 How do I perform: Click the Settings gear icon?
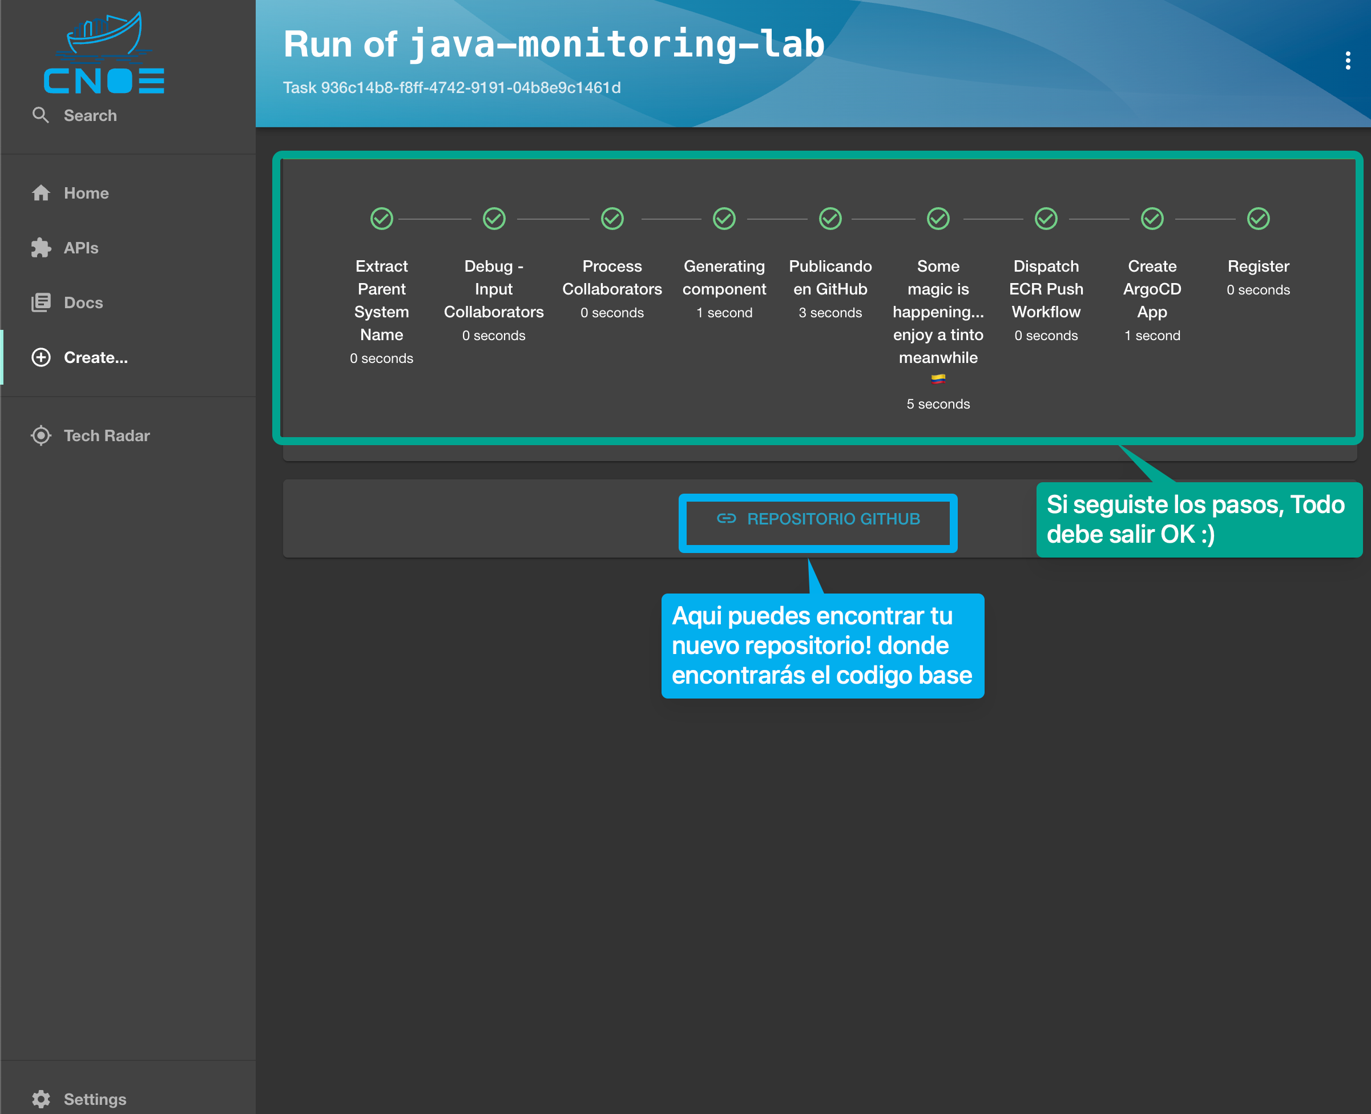pyautogui.click(x=41, y=1099)
